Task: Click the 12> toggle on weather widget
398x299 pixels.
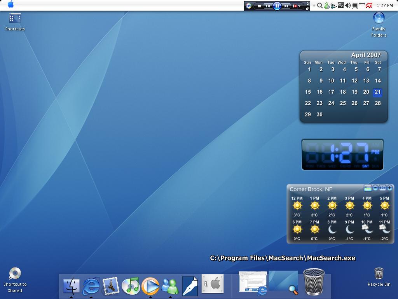Action: [382, 188]
